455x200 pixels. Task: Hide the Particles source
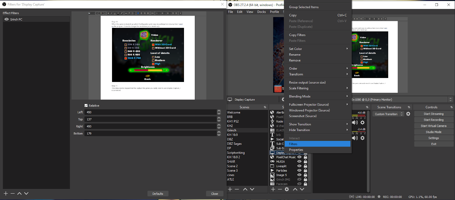pyautogui.click(x=299, y=170)
